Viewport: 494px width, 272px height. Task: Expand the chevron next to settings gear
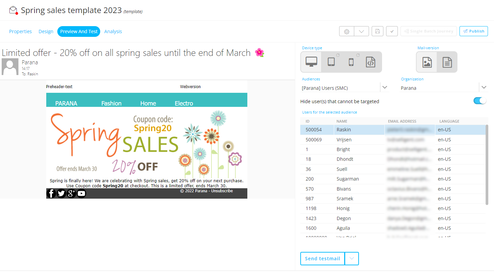pyautogui.click(x=361, y=31)
